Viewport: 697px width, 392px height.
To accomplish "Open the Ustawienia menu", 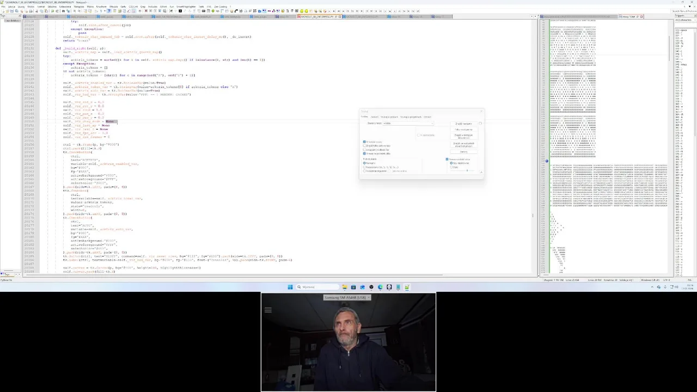I will pos(65,6).
